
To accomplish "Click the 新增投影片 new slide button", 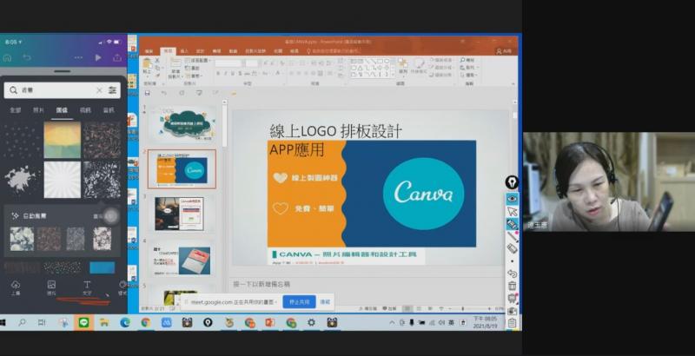I will [176, 69].
